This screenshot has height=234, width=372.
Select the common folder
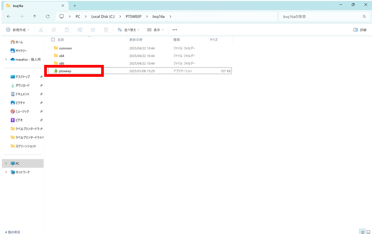point(65,48)
